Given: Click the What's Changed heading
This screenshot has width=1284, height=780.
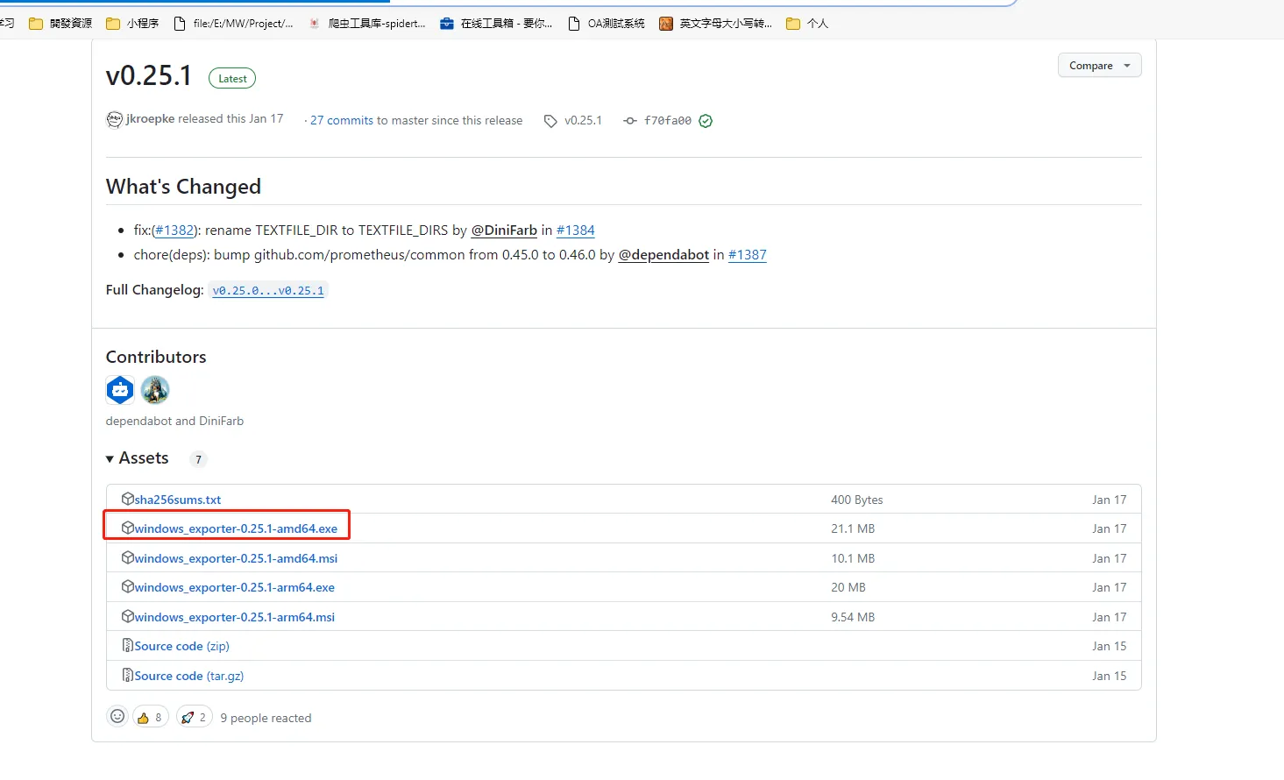Looking at the screenshot, I should click(x=183, y=187).
